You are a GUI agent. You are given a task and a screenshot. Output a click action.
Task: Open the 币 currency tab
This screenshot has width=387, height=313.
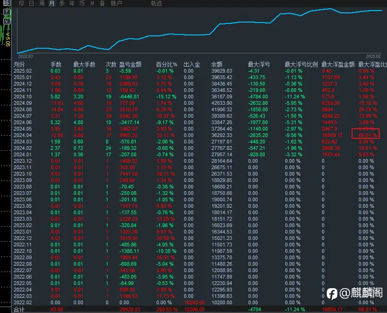(x=82, y=3)
